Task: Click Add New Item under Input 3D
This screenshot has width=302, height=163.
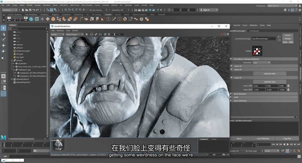Action: coord(270,82)
